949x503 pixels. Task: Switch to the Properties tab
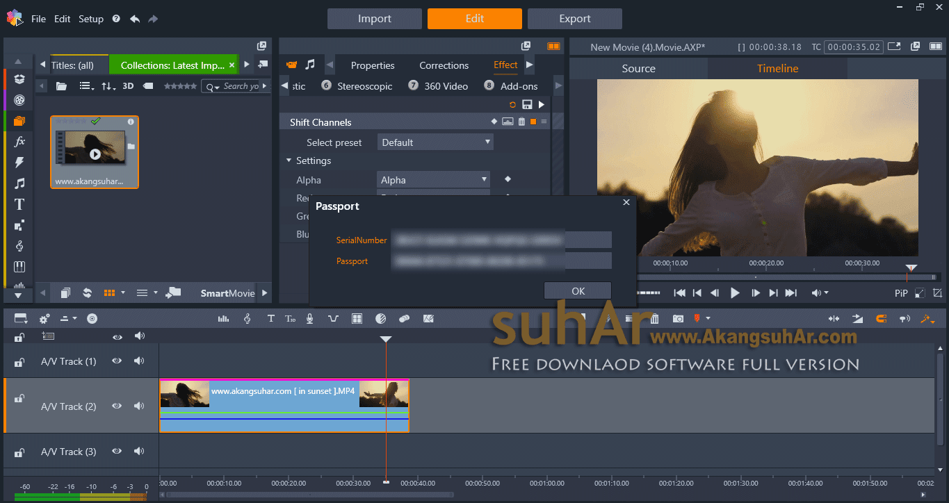[373, 65]
